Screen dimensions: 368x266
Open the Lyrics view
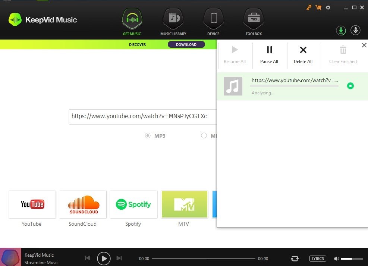point(318,259)
